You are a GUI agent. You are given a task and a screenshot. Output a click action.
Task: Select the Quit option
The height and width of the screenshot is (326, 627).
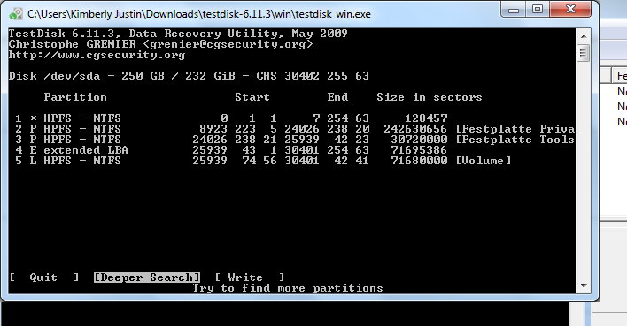pos(44,277)
